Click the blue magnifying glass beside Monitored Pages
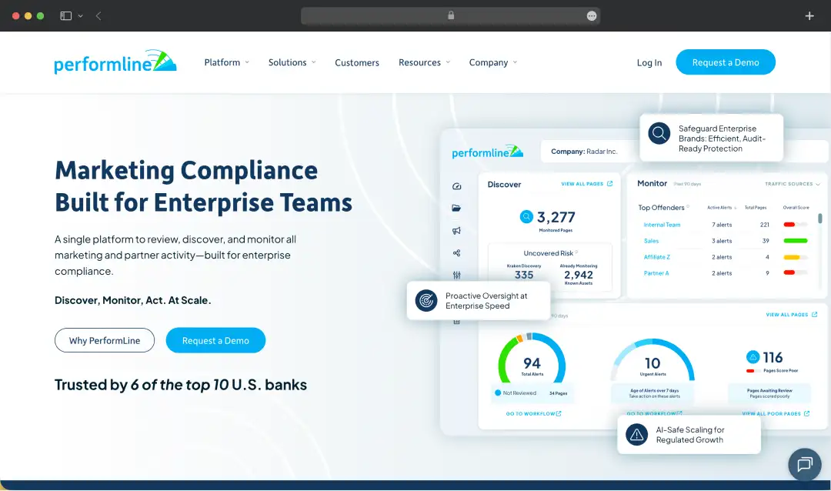This screenshot has width=831, height=491. point(526,217)
